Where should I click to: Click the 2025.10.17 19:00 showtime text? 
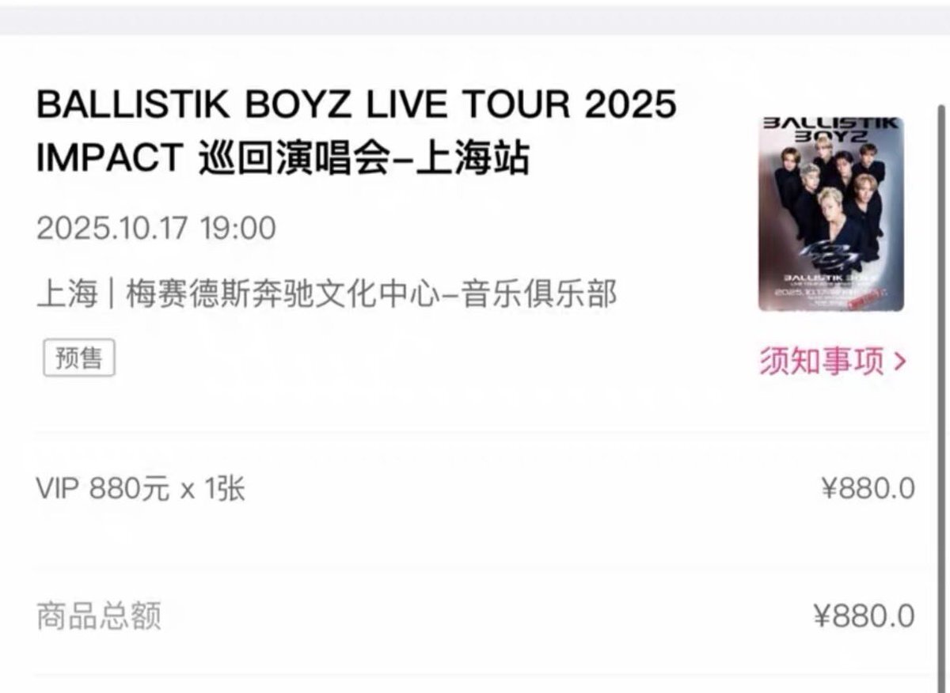[x=156, y=229]
